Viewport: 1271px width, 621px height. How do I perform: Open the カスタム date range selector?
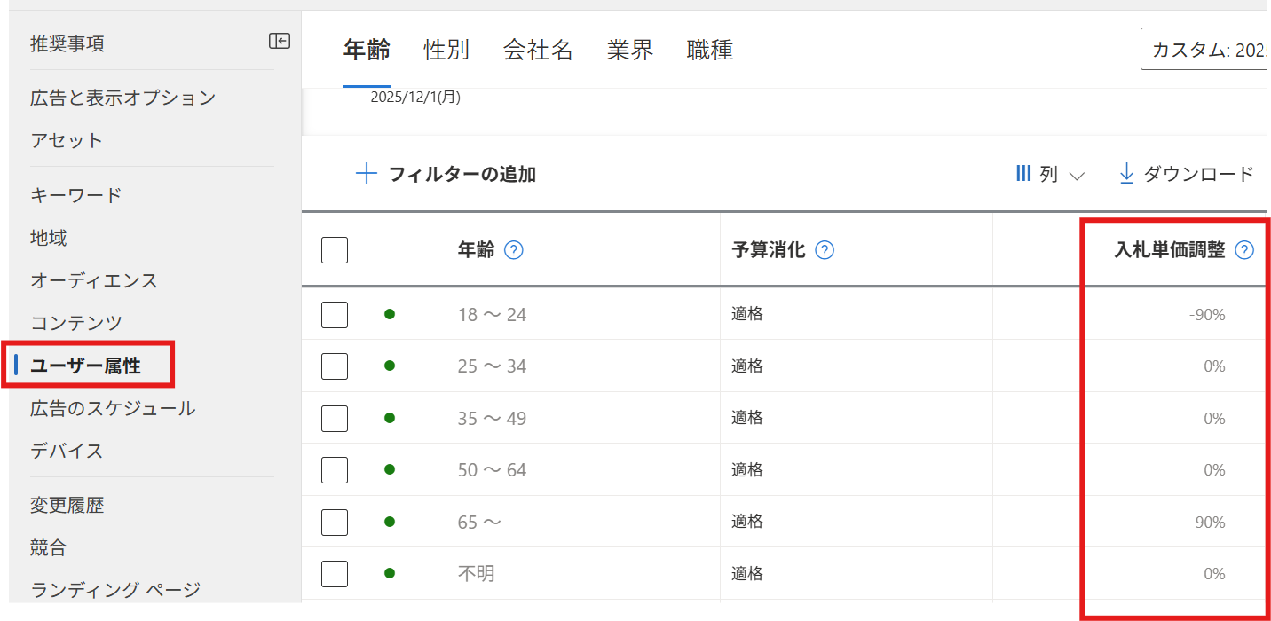(x=1207, y=49)
